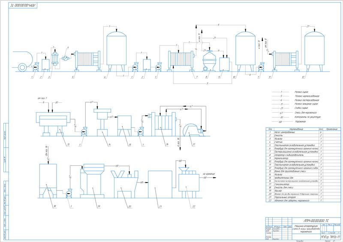
Task: Click the mix tank labeled 18
Action: pos(48,181)
